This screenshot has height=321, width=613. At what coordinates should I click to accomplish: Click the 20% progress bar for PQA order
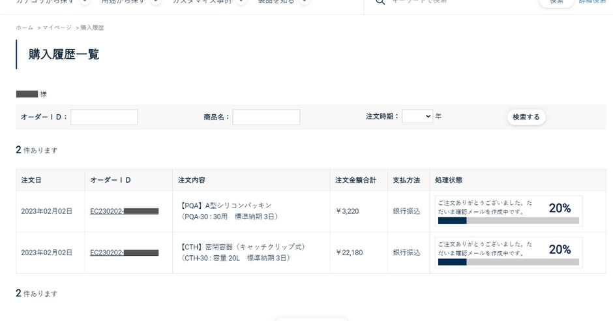(508, 221)
